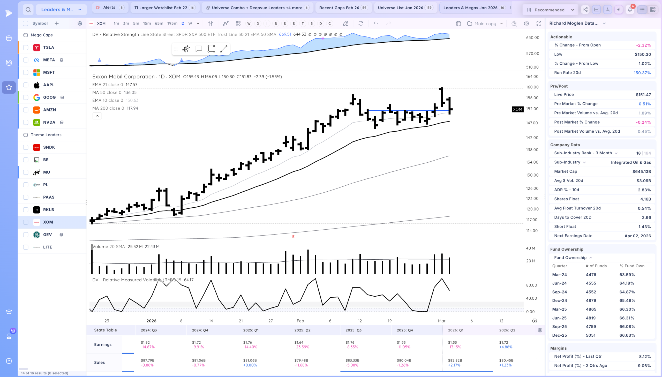Open the share icon in top bar
The image size is (662, 377).
pyautogui.click(x=585, y=10)
